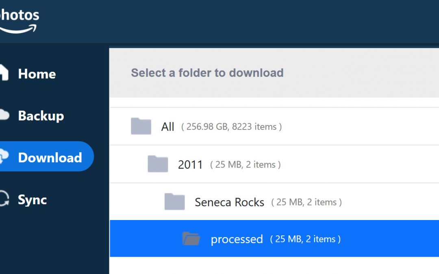Select the All folder name

168,127
